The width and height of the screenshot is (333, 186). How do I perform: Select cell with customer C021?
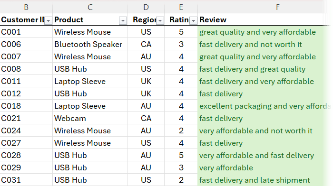point(26,118)
